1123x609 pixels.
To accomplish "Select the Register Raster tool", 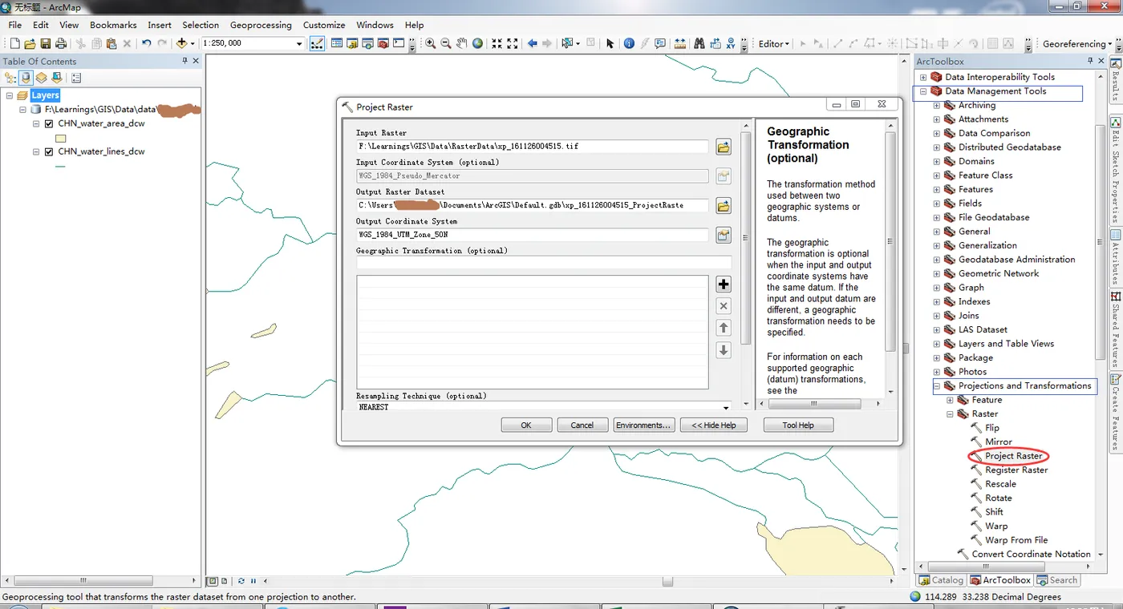I will pos(1016,470).
